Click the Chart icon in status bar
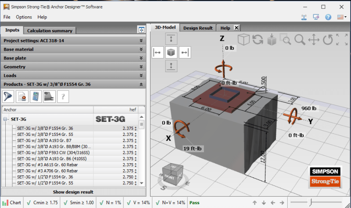This screenshot has width=351, height=208. (12, 203)
